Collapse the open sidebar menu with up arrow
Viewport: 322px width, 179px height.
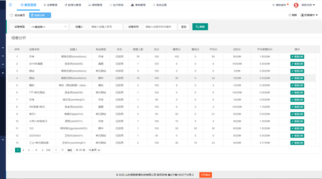tap(3, 73)
